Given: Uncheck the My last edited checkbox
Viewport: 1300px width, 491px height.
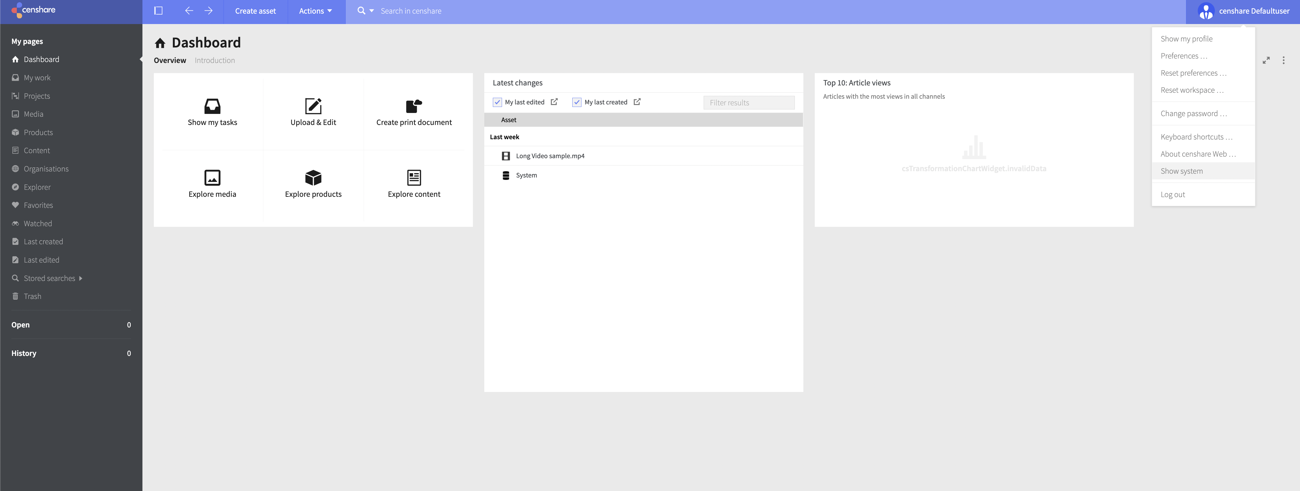Looking at the screenshot, I should click(497, 102).
